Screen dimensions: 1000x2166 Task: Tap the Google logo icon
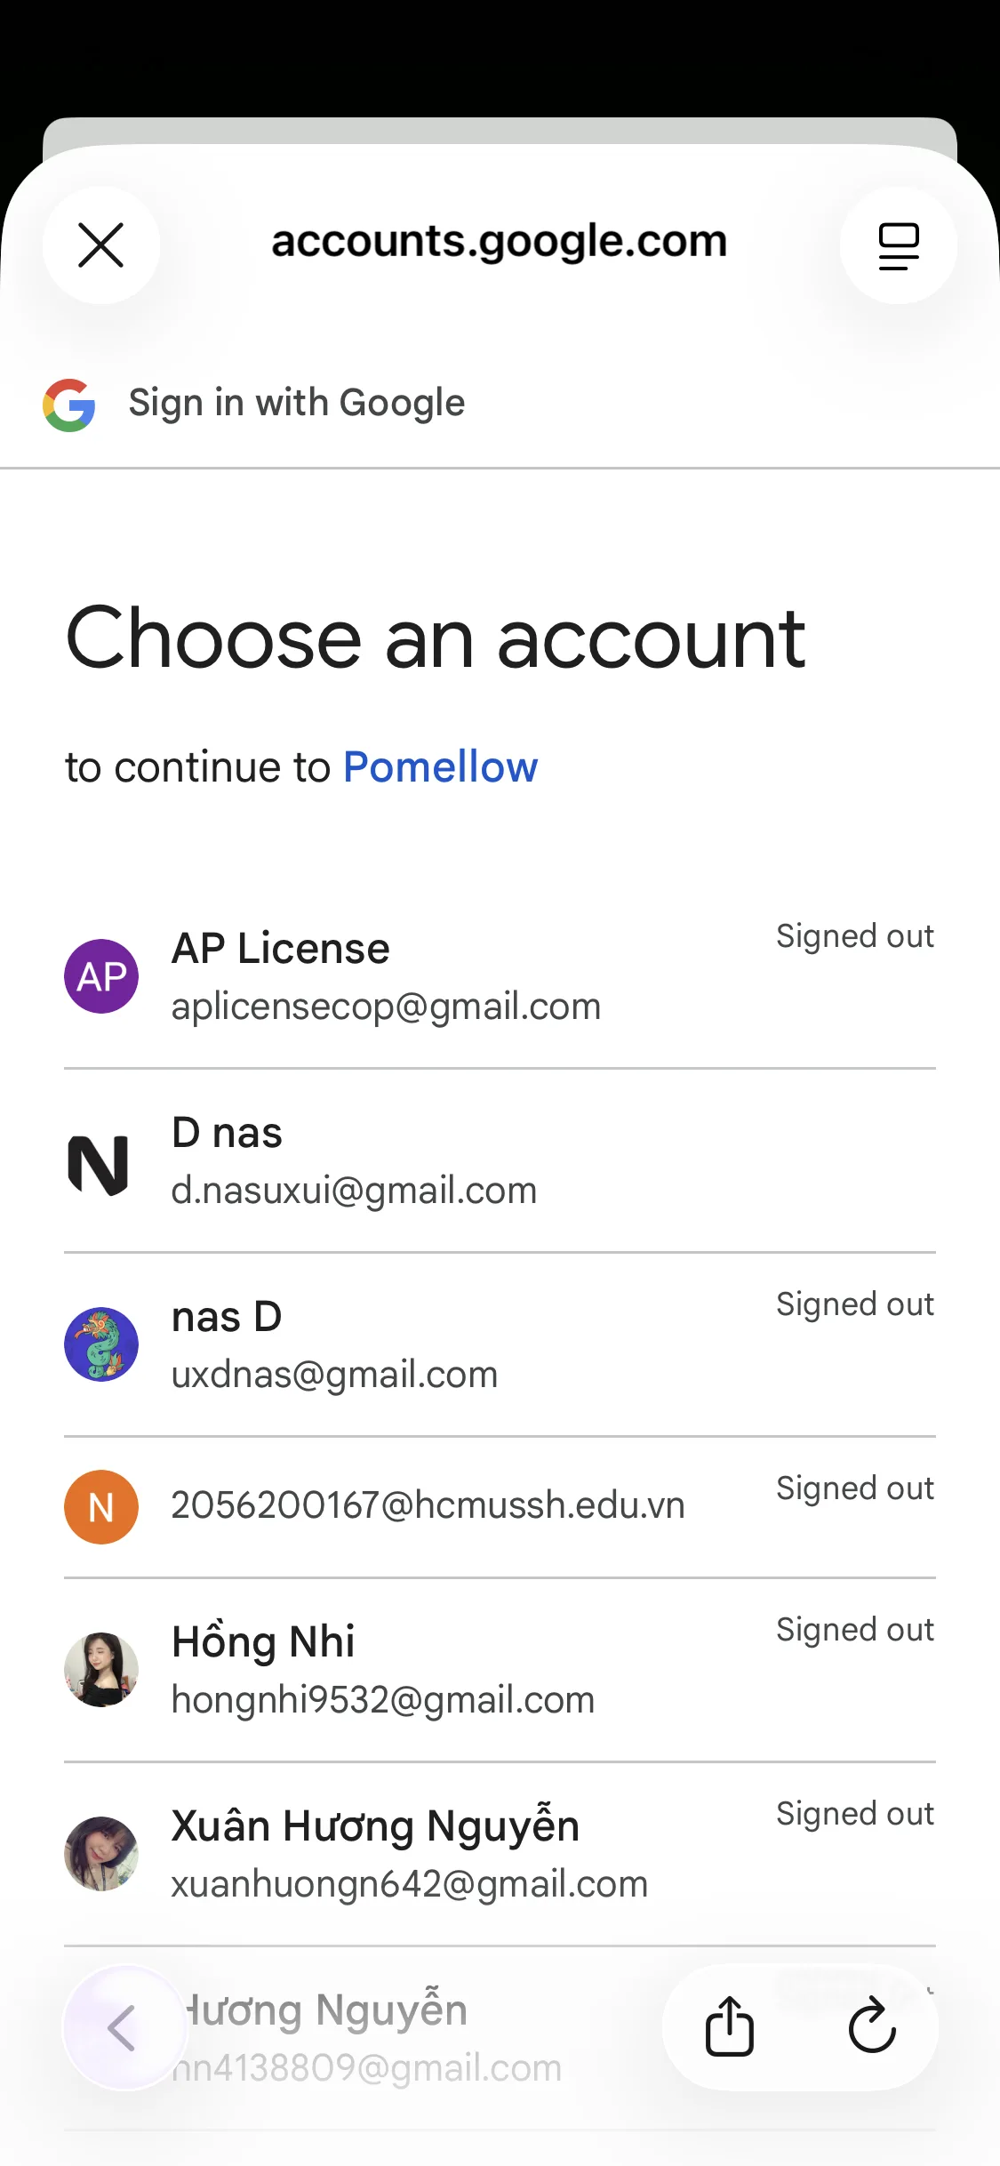tap(69, 405)
